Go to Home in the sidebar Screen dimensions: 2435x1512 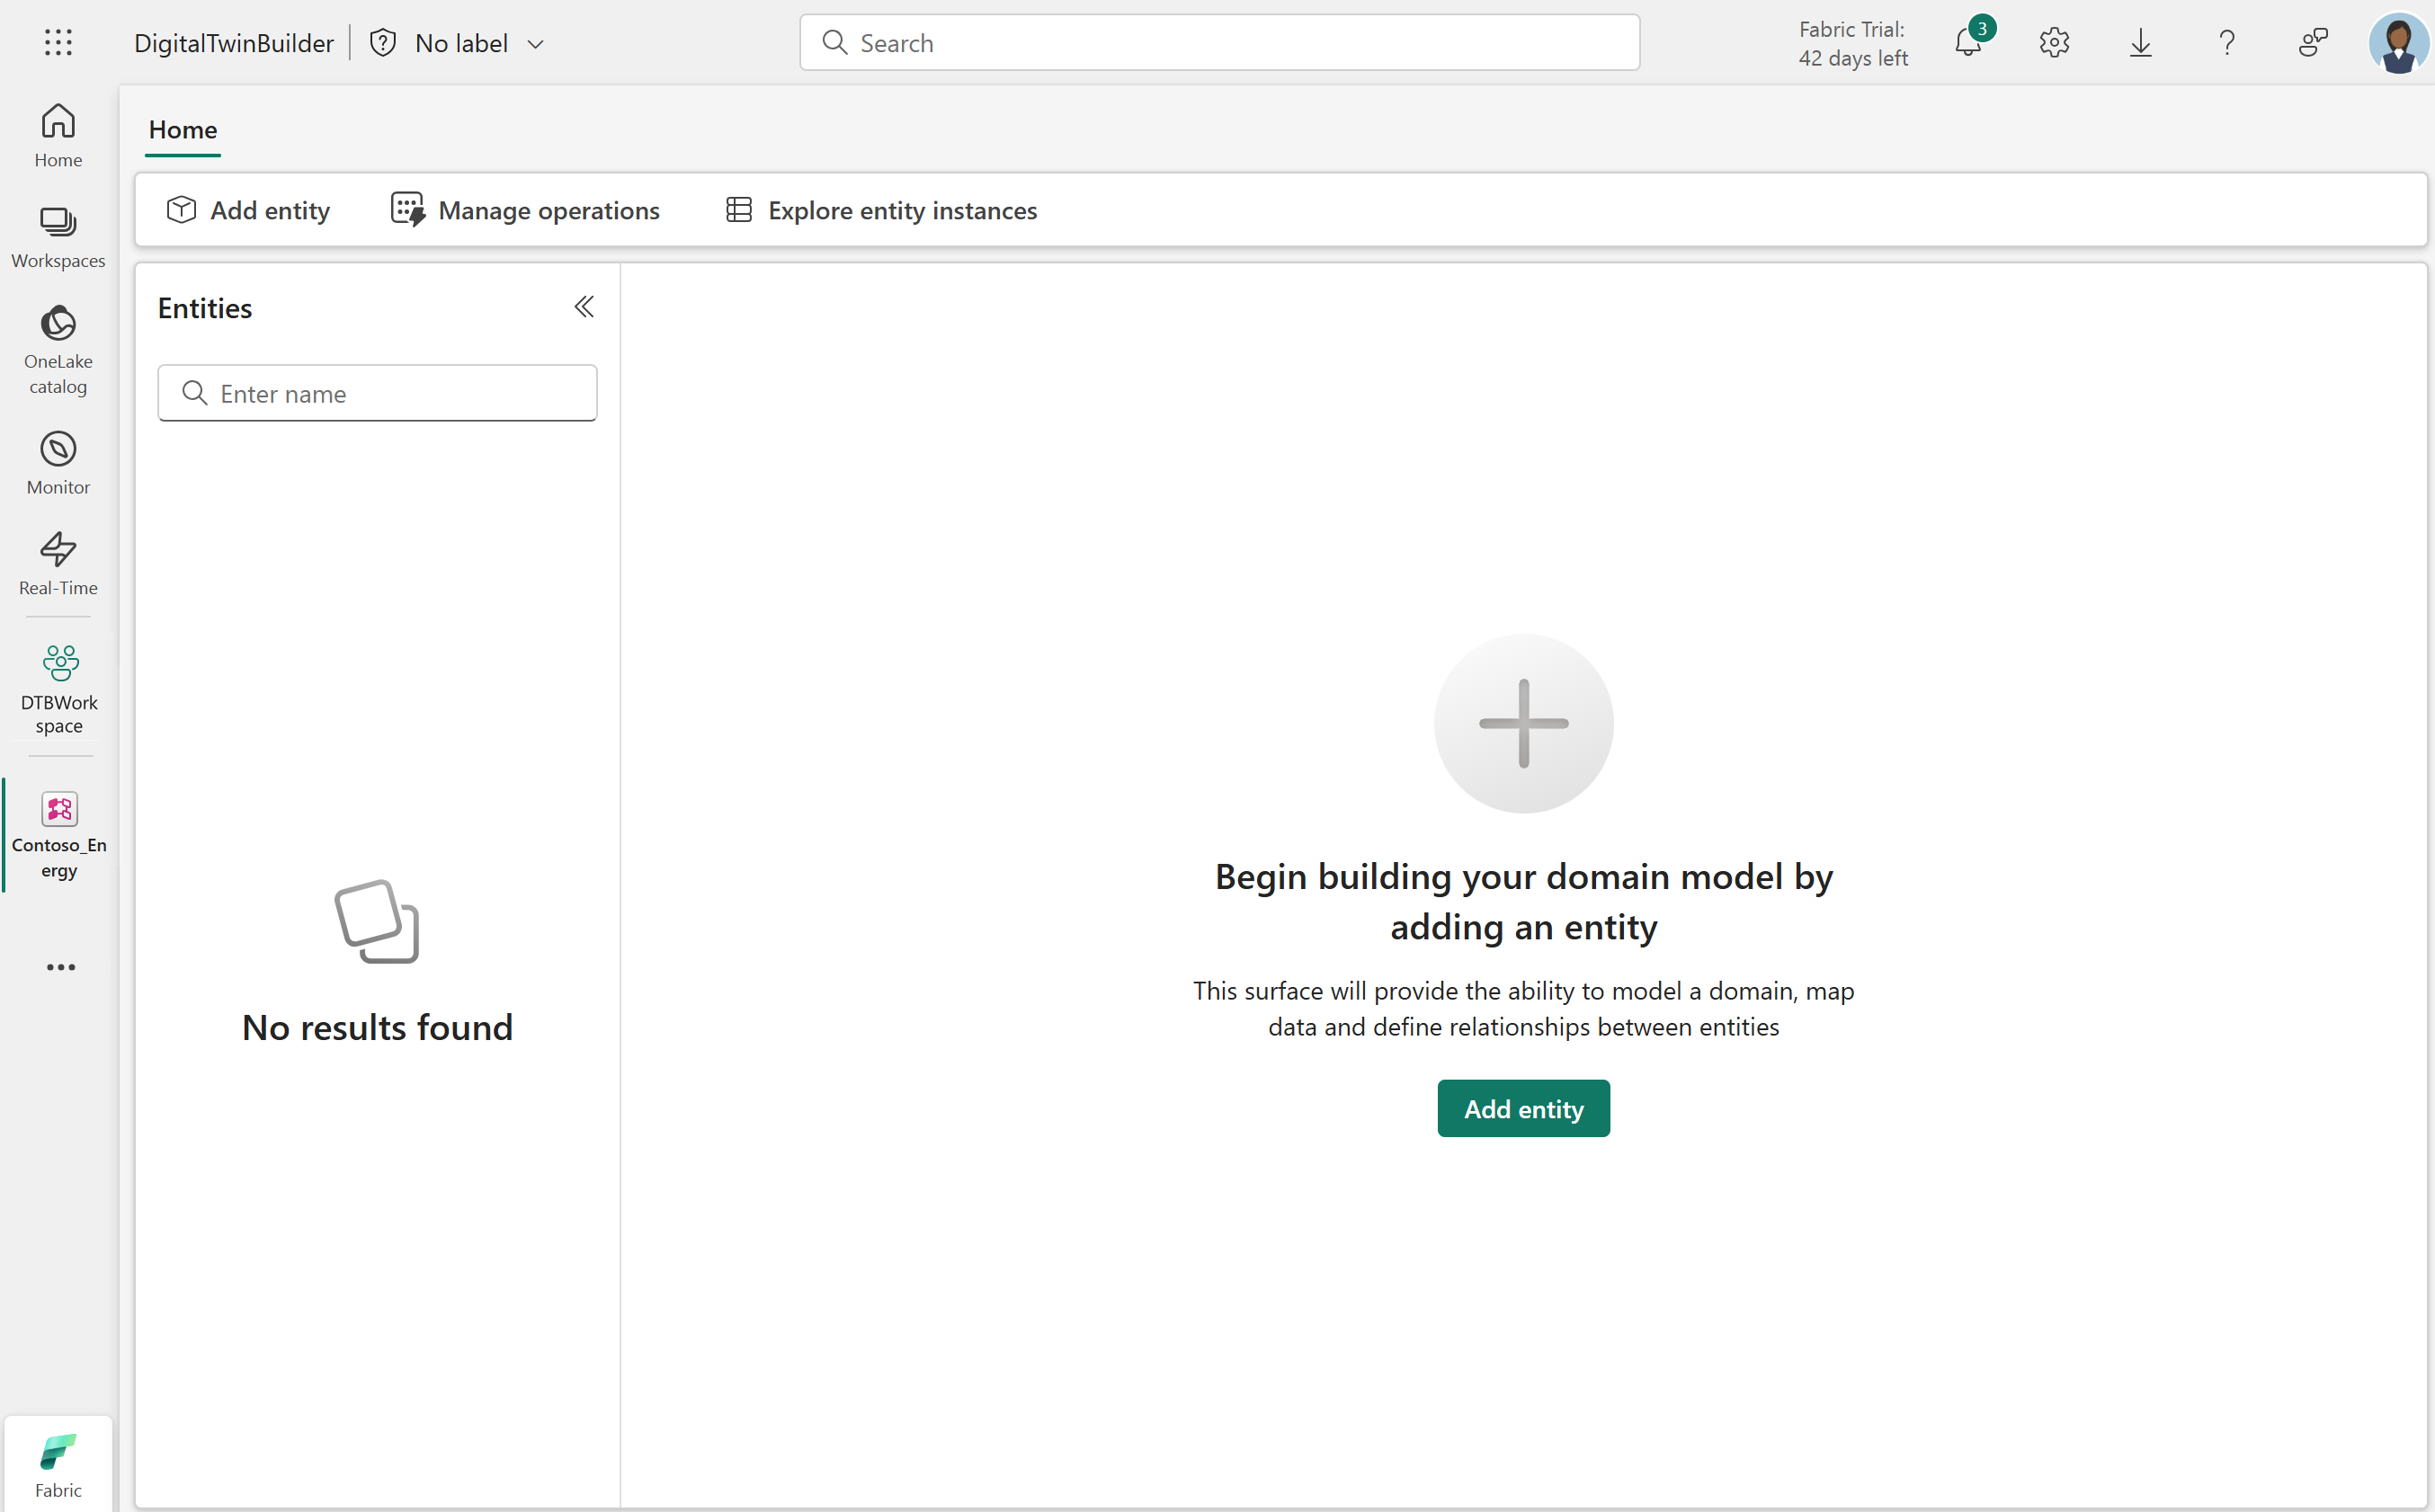coord(58,136)
